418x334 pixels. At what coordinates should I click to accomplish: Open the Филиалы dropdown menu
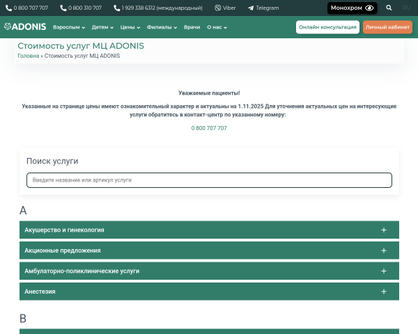[162, 27]
